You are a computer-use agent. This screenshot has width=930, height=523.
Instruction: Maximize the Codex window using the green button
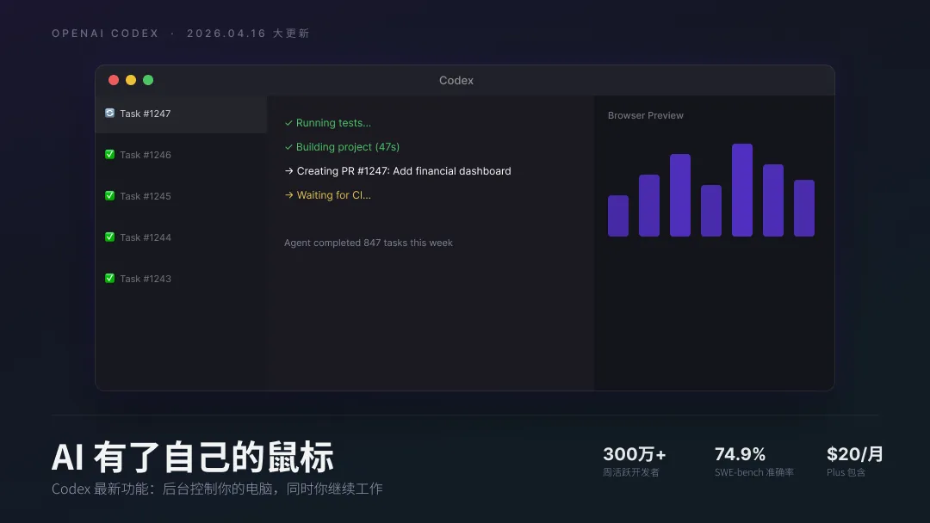[148, 80]
